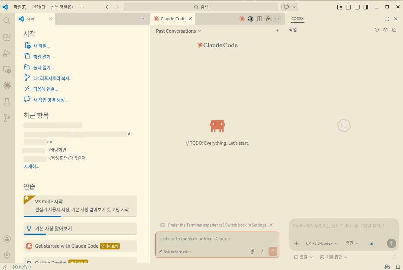Toggle the editor lock icon

pyautogui.click(x=268, y=19)
